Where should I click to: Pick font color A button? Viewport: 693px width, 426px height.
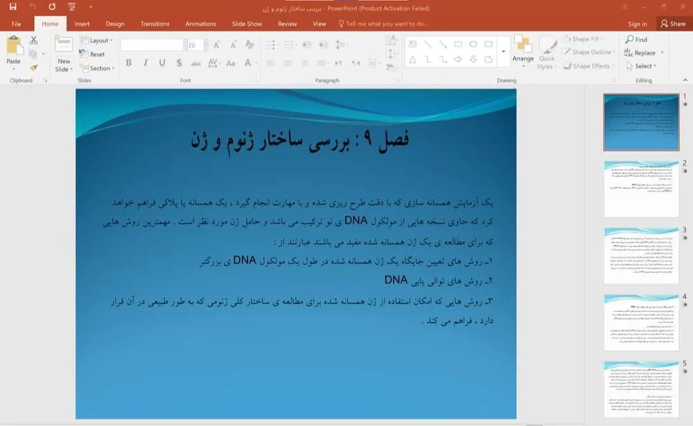pyautogui.click(x=249, y=63)
